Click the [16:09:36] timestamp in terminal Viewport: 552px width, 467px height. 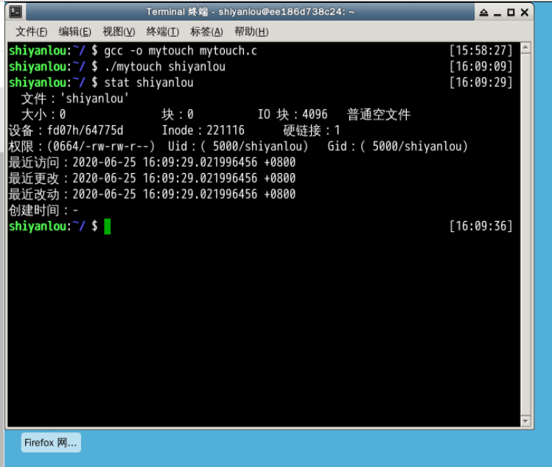click(480, 227)
